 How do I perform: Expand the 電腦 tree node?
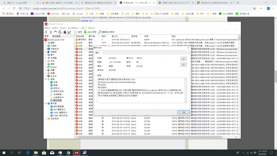point(46,43)
